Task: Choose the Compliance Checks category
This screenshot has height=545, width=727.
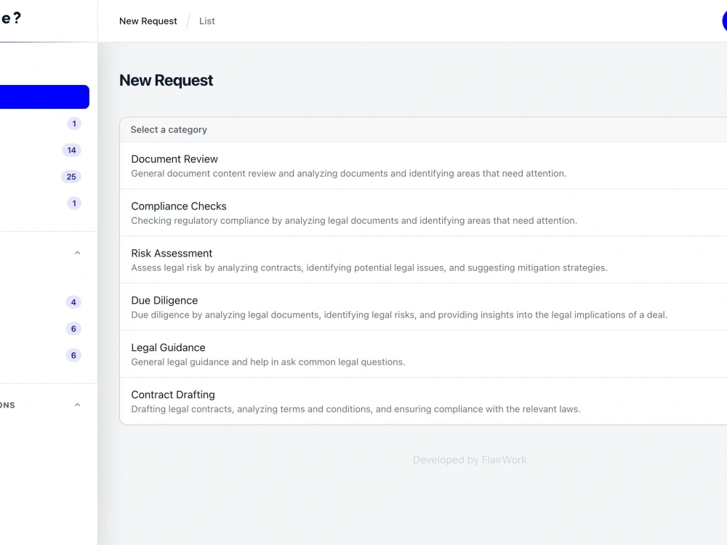Action: [x=423, y=213]
